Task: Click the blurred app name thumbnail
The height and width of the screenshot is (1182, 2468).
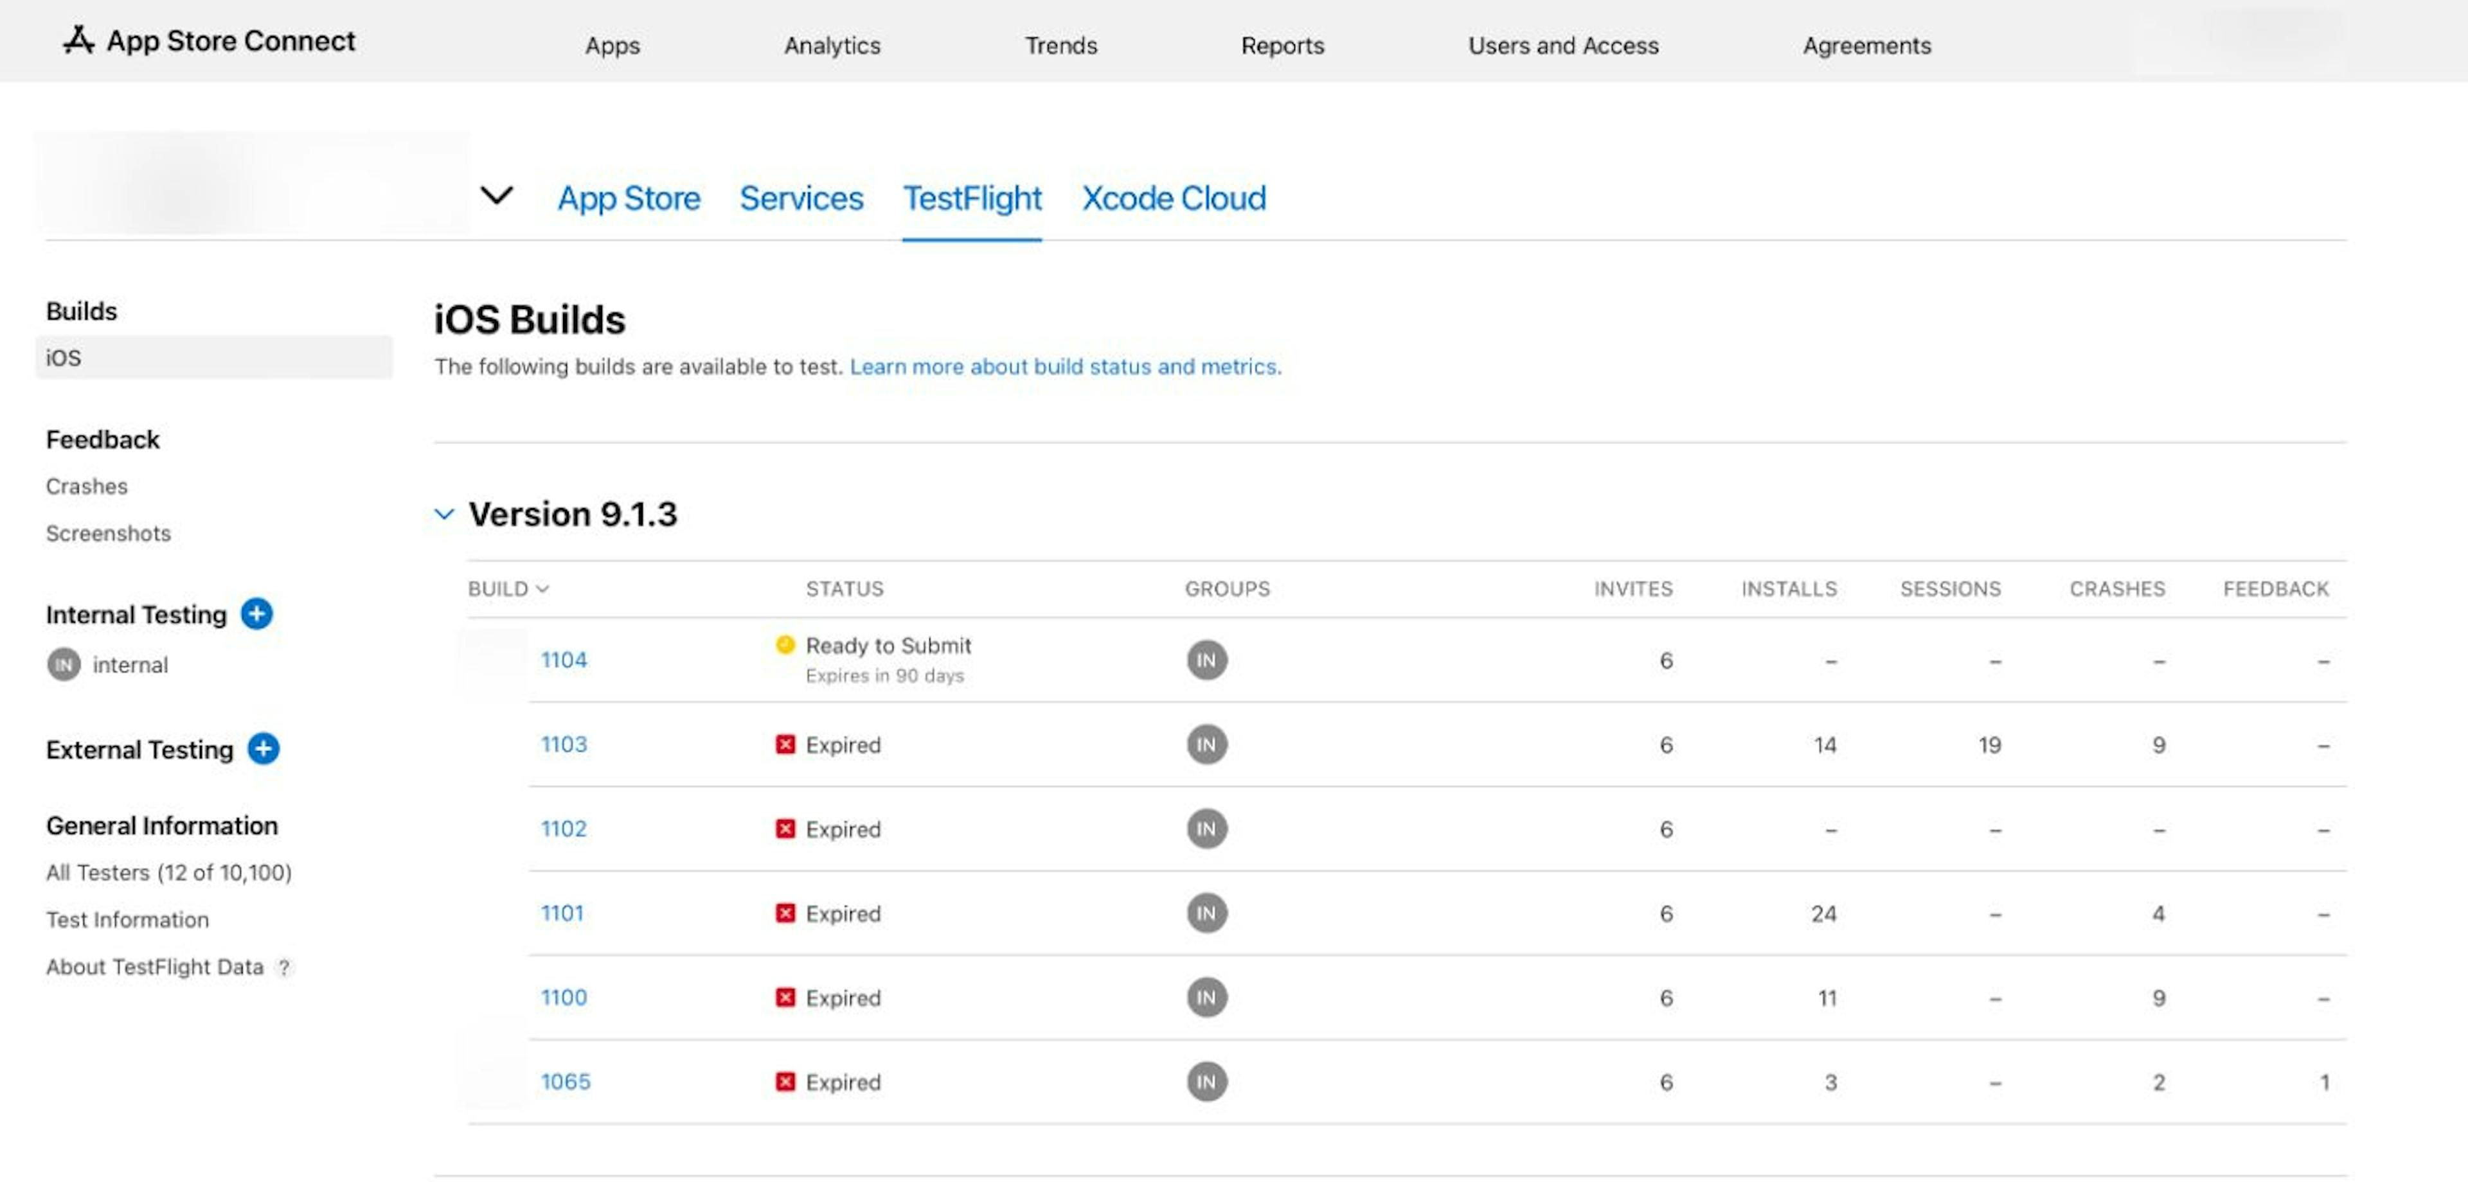Action: (252, 182)
